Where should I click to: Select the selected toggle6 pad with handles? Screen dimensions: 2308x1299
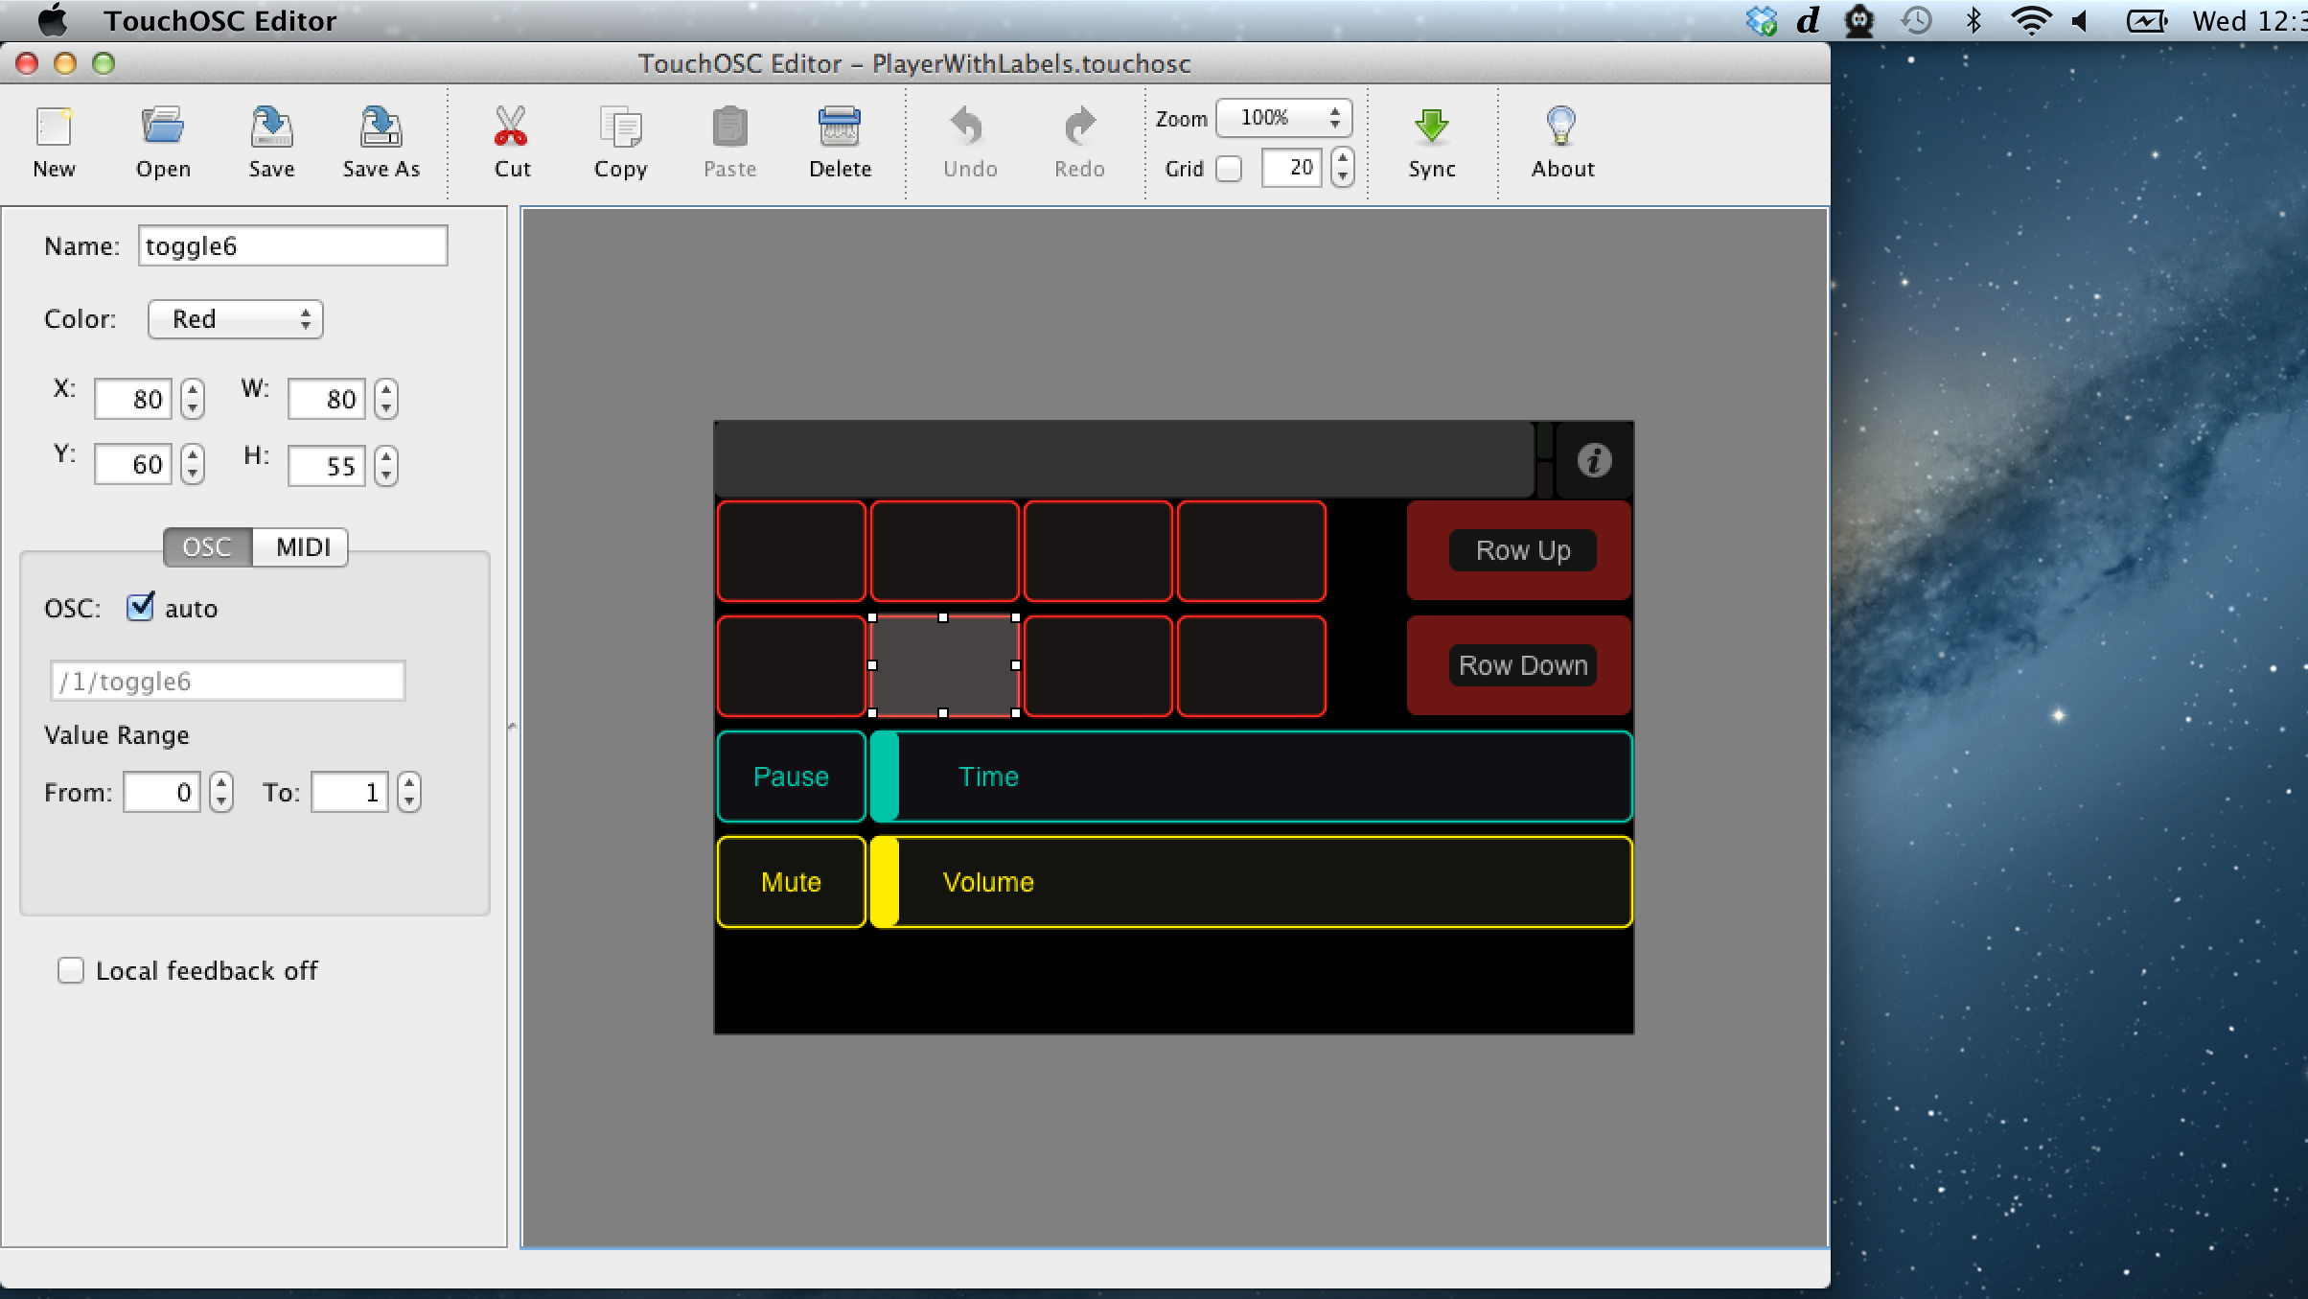(x=944, y=665)
